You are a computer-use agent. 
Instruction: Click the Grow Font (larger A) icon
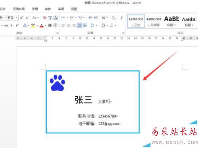pos(21,18)
